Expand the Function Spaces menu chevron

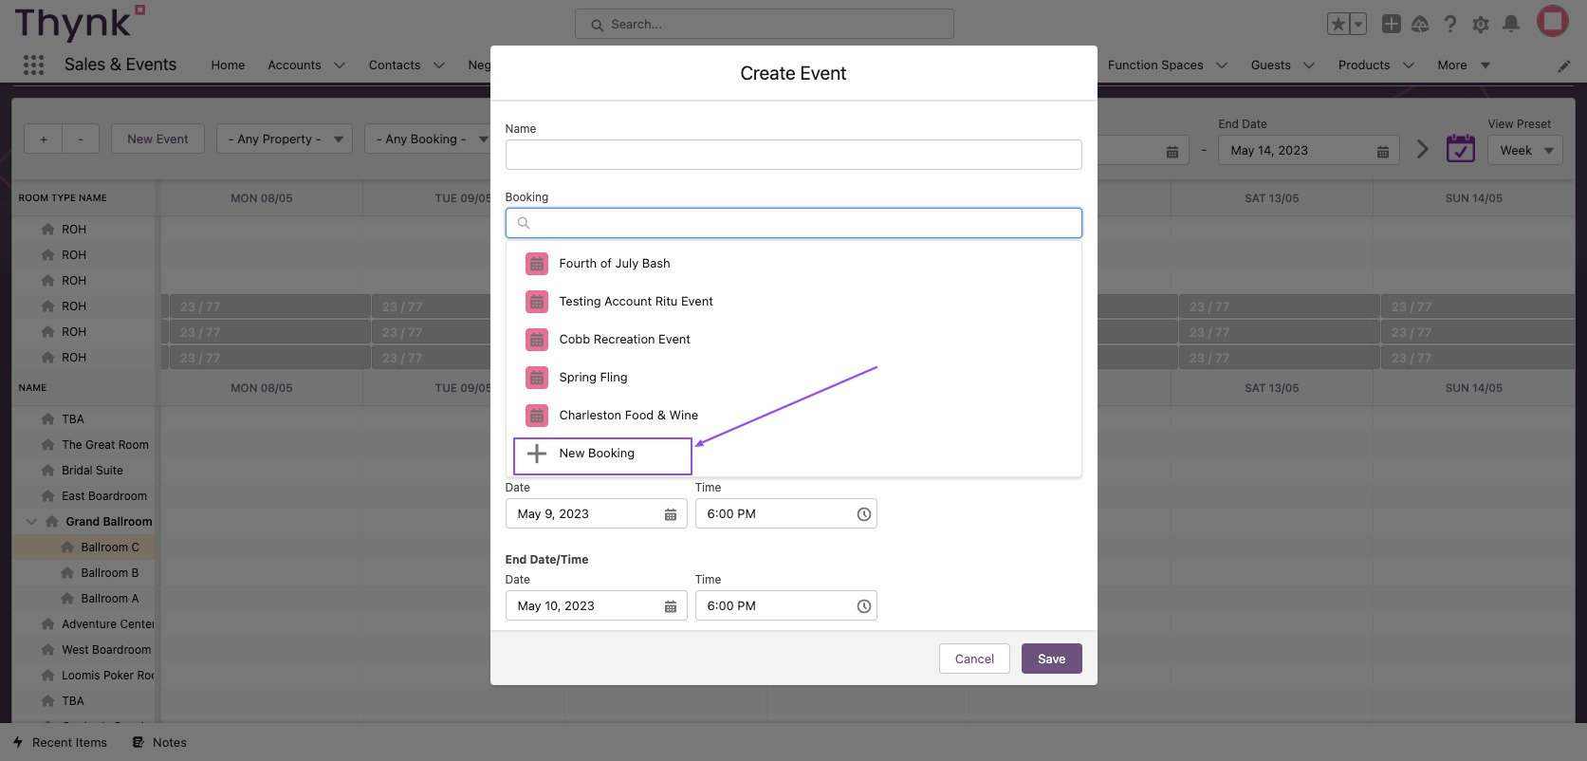[1222, 65]
